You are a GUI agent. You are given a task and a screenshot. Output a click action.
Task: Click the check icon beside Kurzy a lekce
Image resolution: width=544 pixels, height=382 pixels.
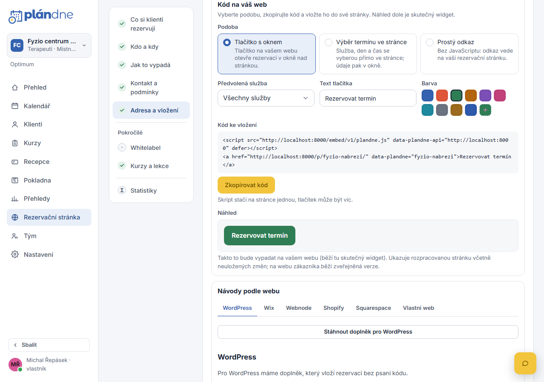pyautogui.click(x=122, y=166)
